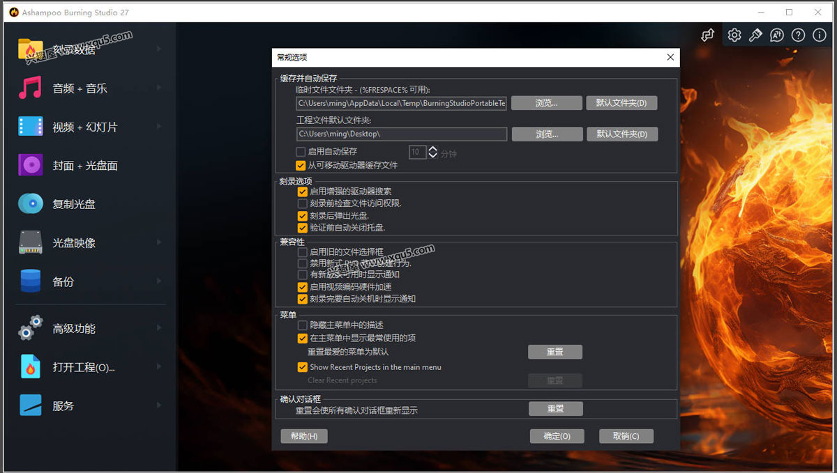Screen dimensions: 837x473
Task: Select the 刻录数据 menu item
Action: click(74, 49)
